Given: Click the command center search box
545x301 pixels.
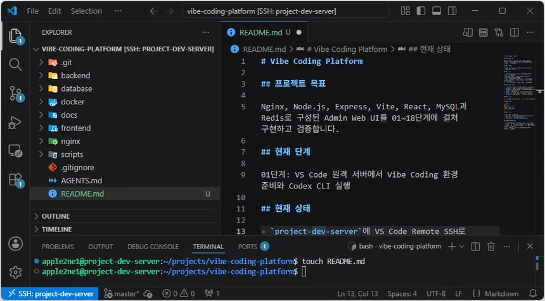Looking at the screenshot, I should pos(285,11).
